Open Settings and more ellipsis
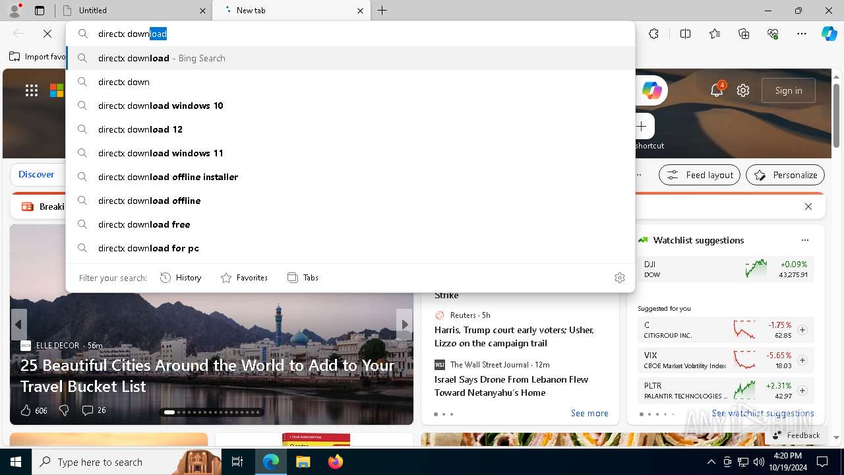This screenshot has width=844, height=475. 802,34
